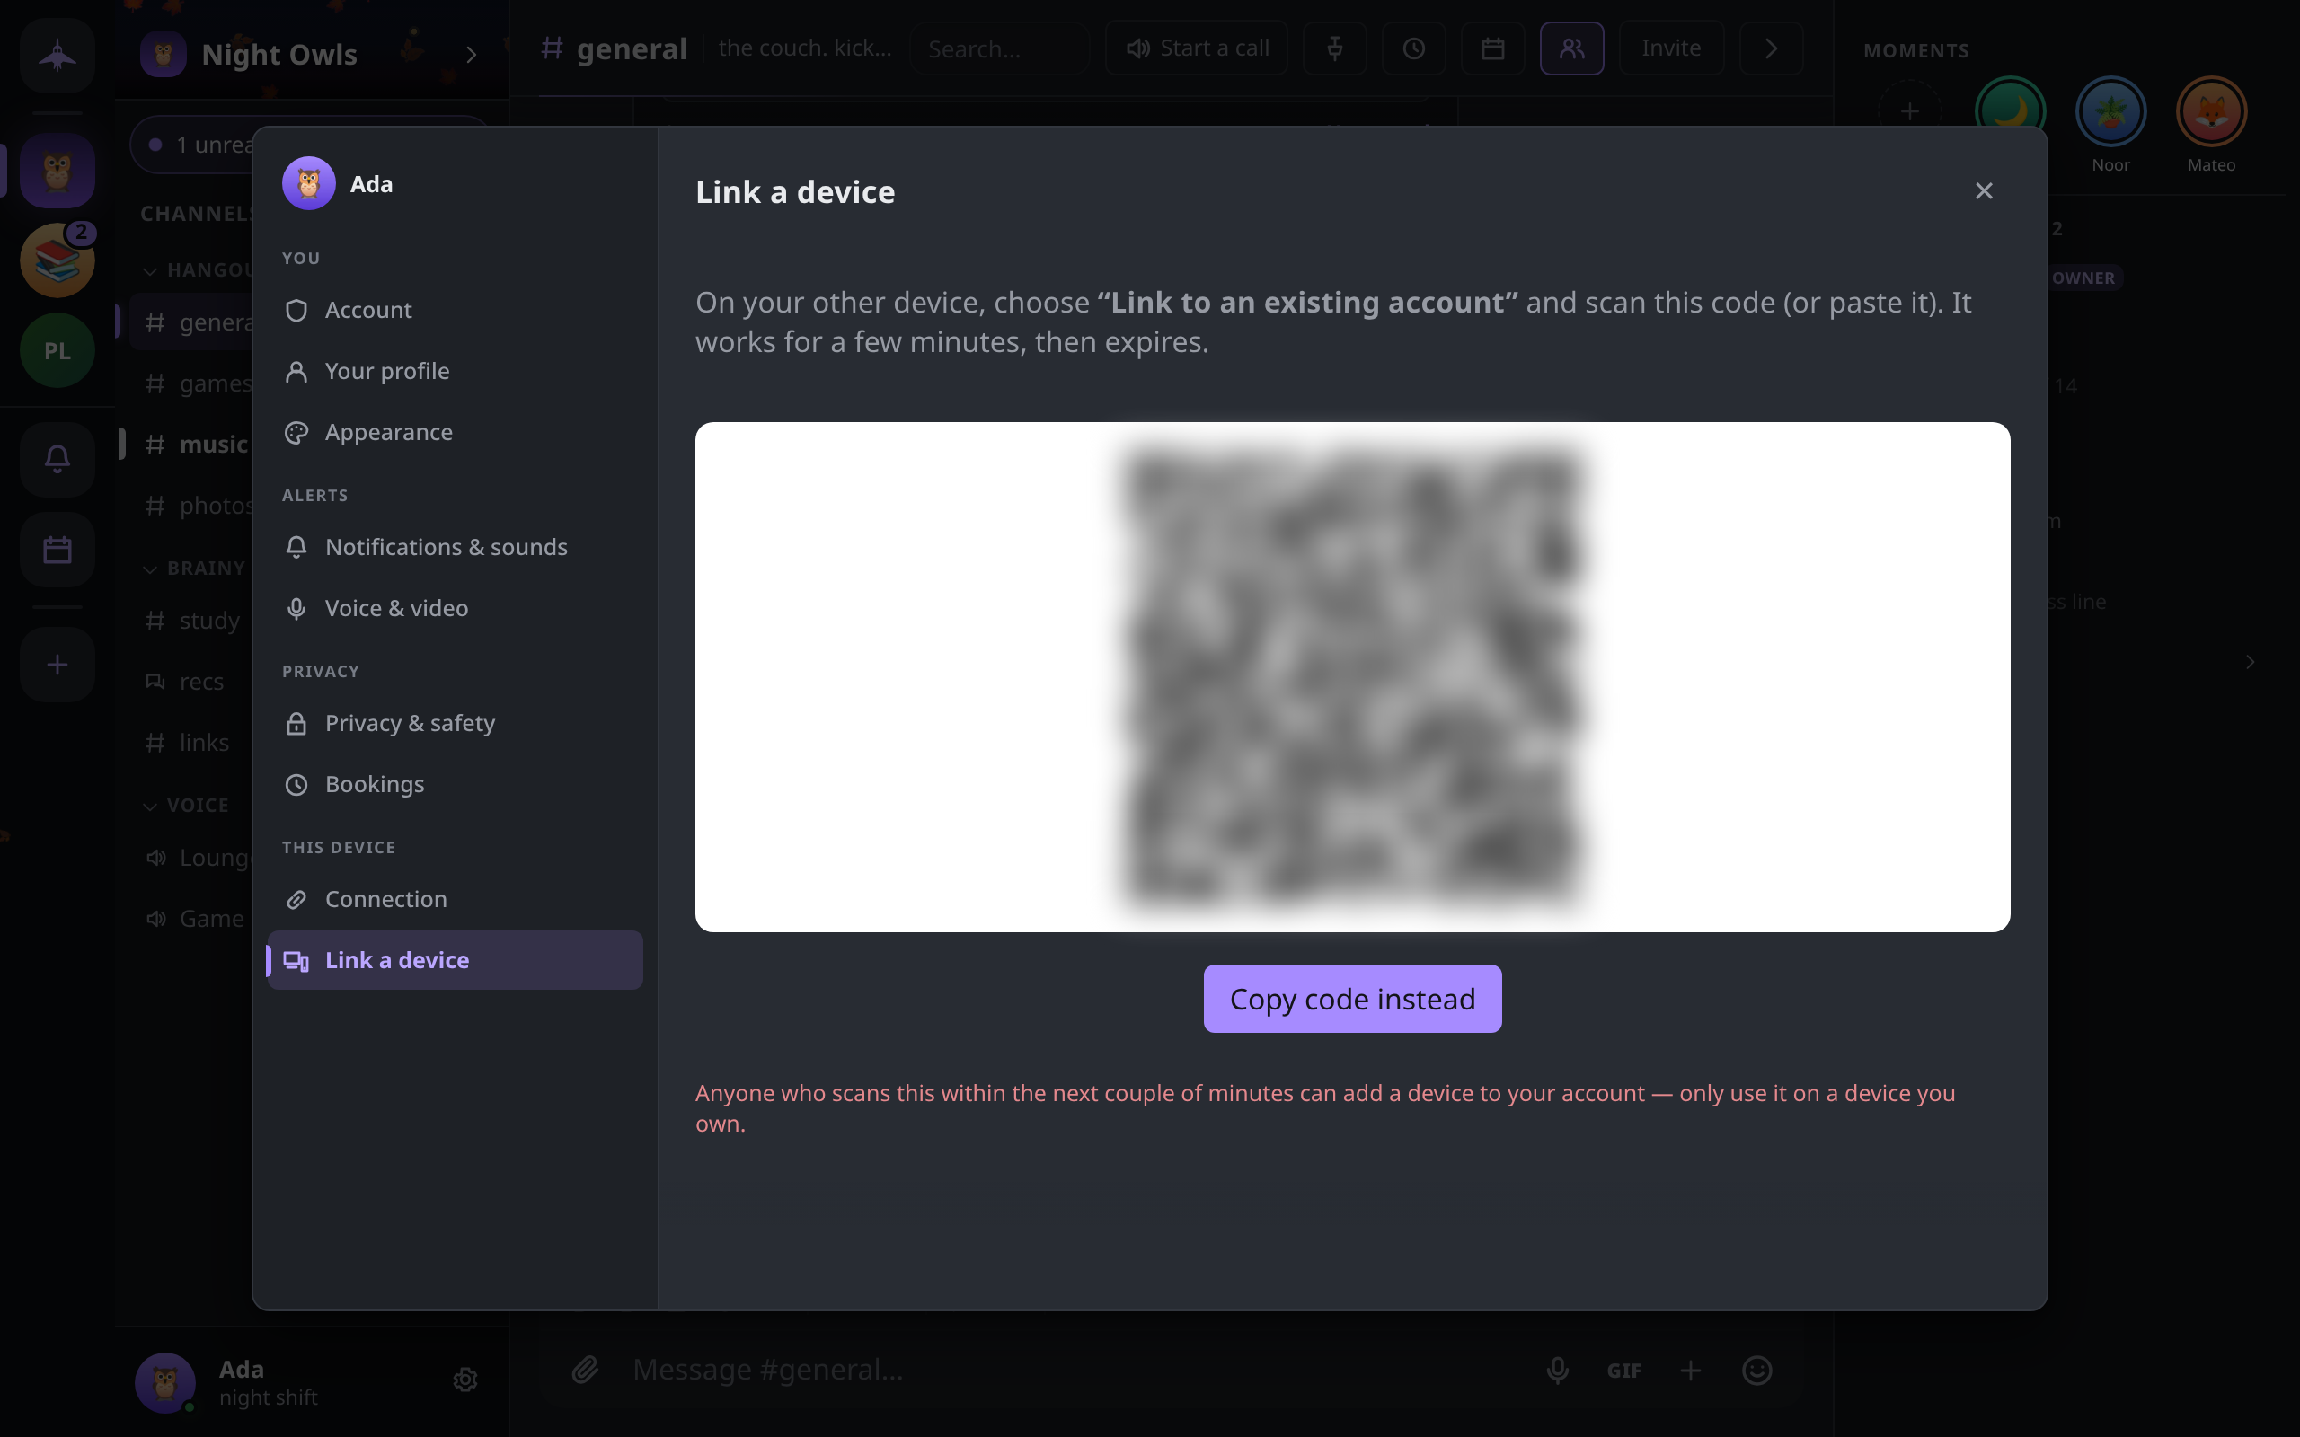Viewport: 2300px width, 1437px height.
Task: Click the Start a call button
Action: pos(1197,48)
